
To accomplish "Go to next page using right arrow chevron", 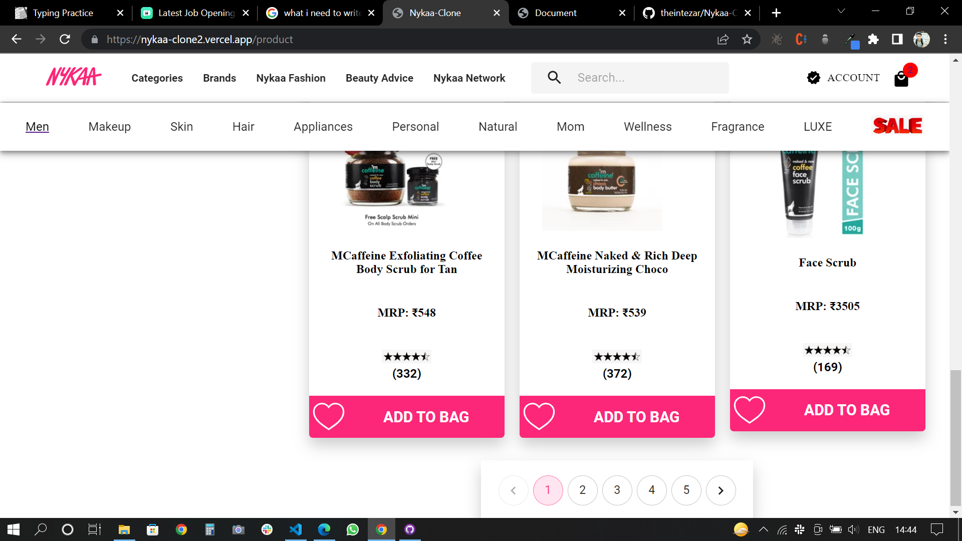I will click(721, 490).
